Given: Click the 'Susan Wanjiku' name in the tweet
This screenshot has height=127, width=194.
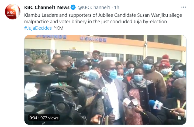Looking at the screenshot, I should click(x=153, y=15).
